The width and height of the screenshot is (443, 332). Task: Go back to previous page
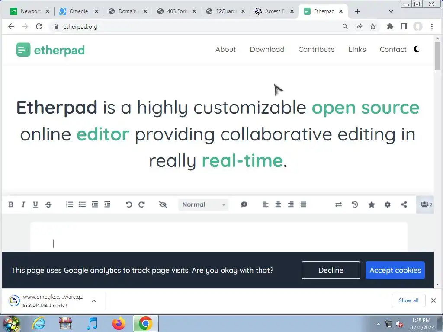[x=11, y=26]
